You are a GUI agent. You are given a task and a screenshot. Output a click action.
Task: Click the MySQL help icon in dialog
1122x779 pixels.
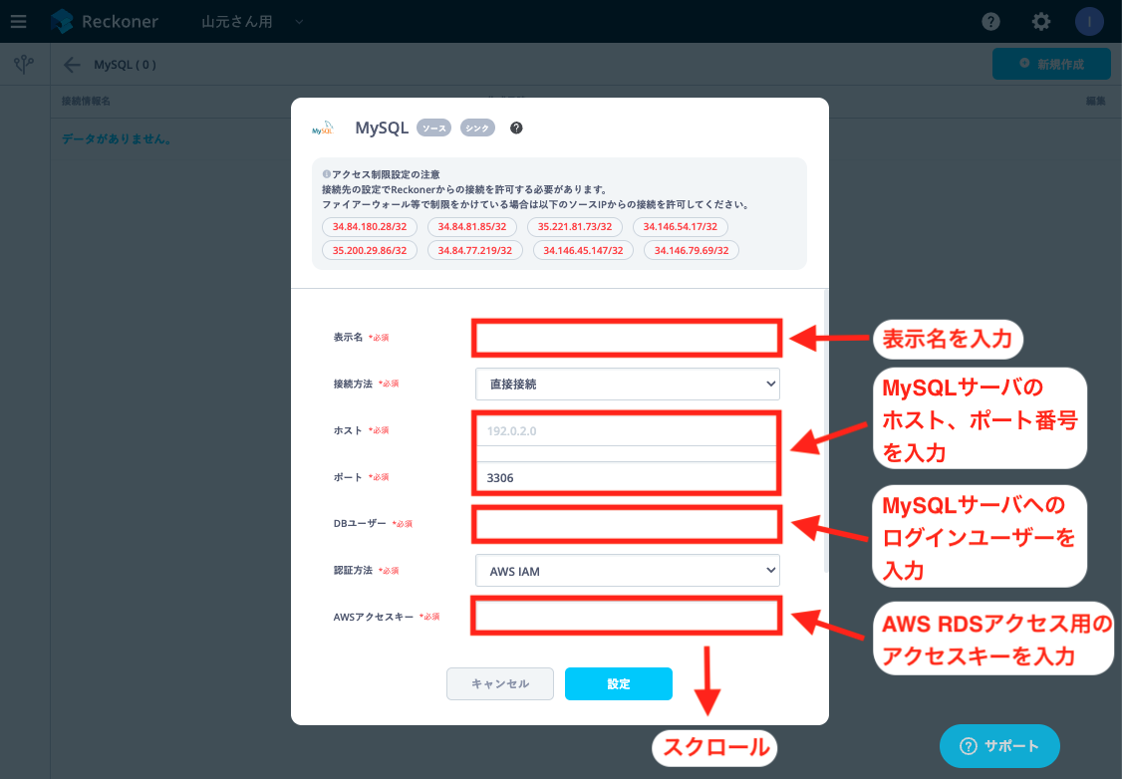tap(516, 129)
